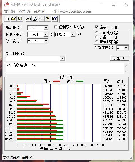Expand the 受控制于(B) dropdown
This screenshot has width=135, height=162.
pyautogui.click(x=62, y=59)
